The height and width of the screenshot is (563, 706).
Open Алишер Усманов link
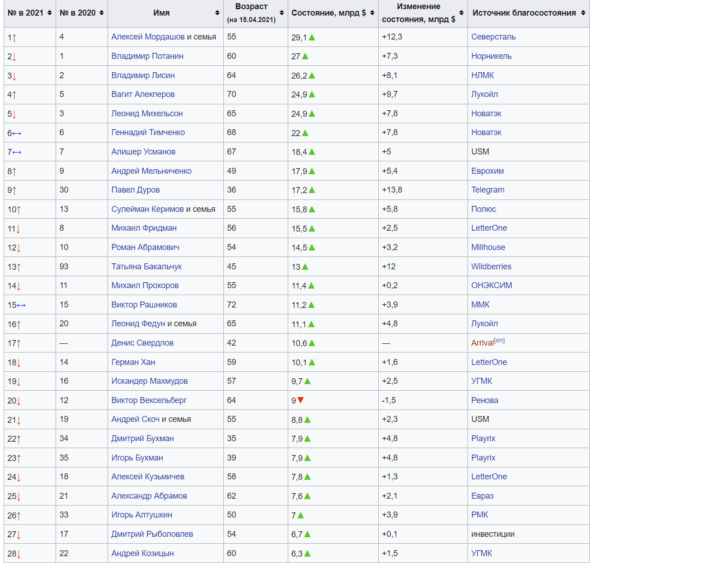click(x=143, y=152)
